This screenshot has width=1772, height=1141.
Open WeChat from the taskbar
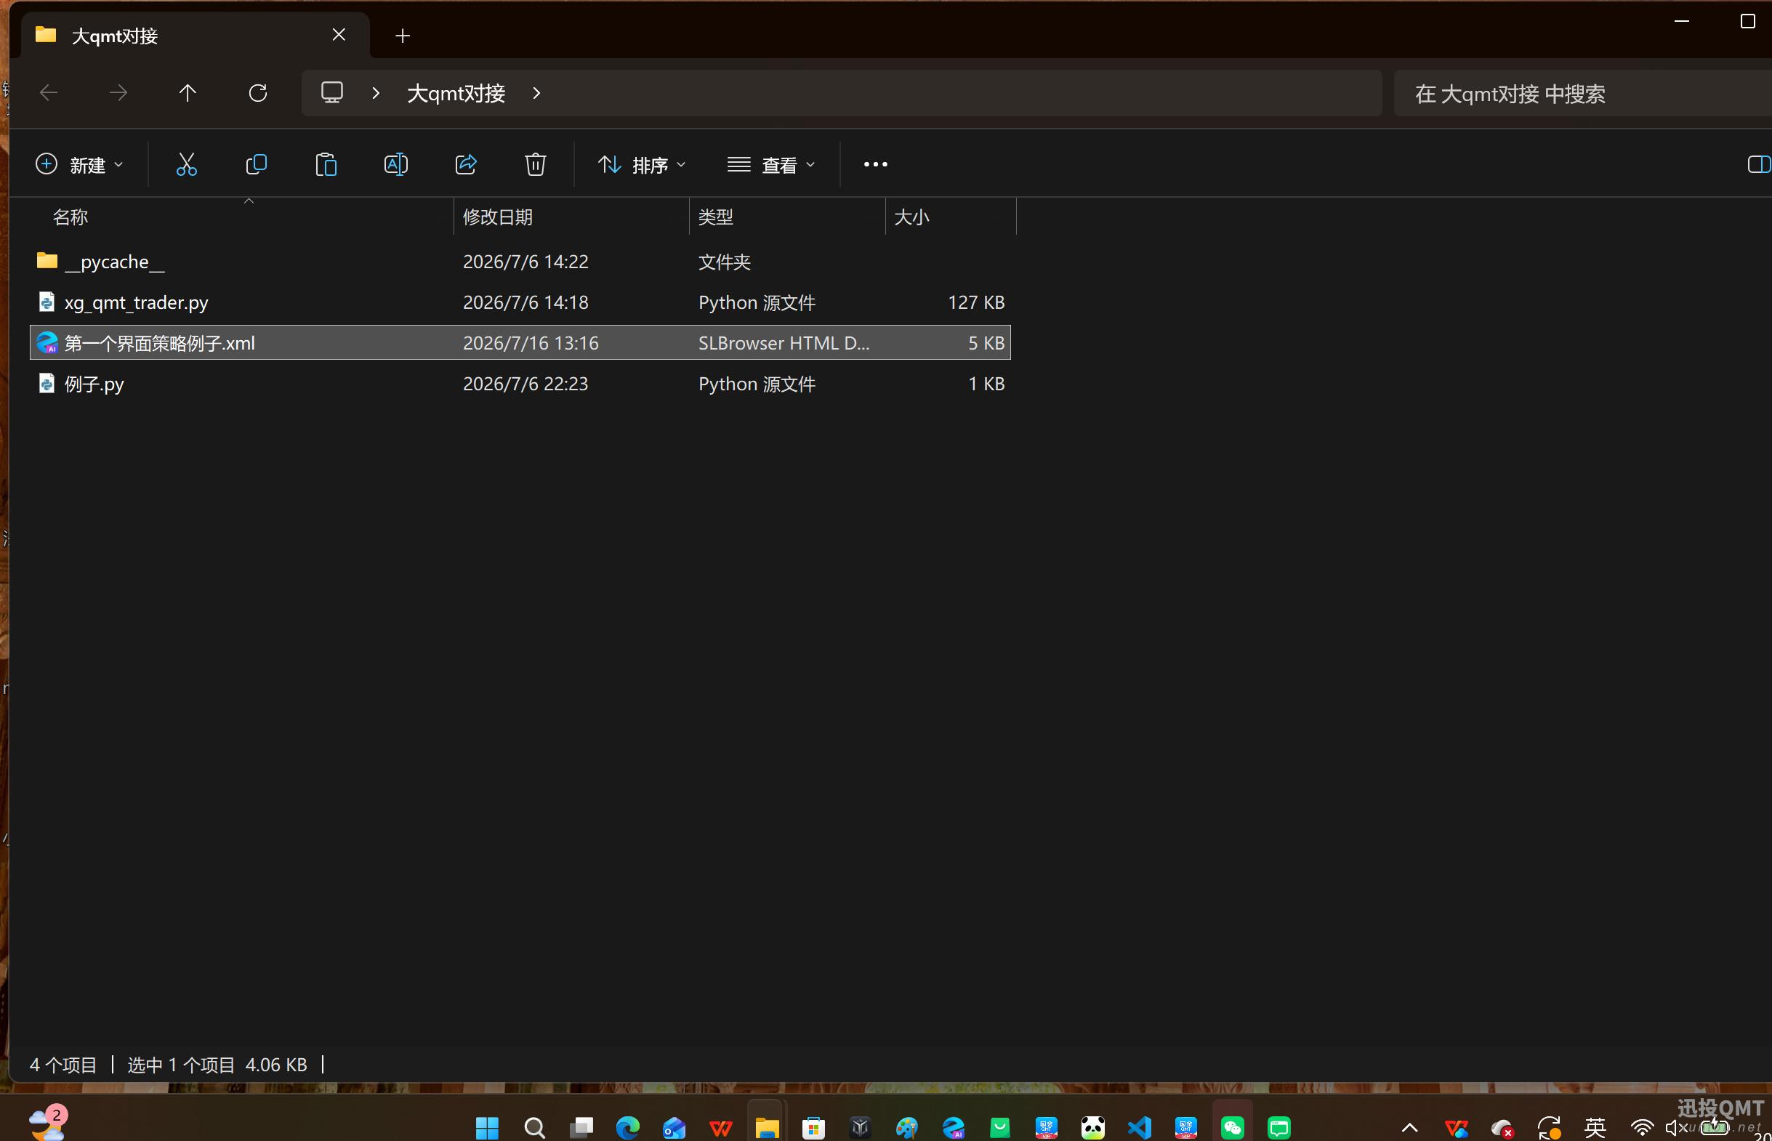[x=1232, y=1127]
